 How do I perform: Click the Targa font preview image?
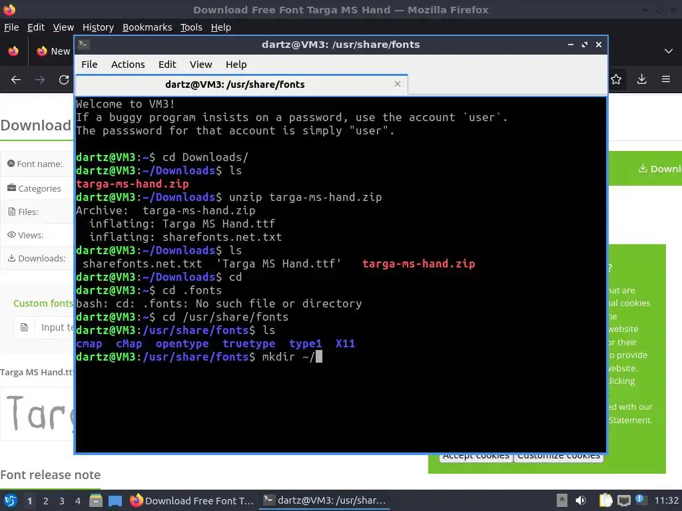coord(38,413)
